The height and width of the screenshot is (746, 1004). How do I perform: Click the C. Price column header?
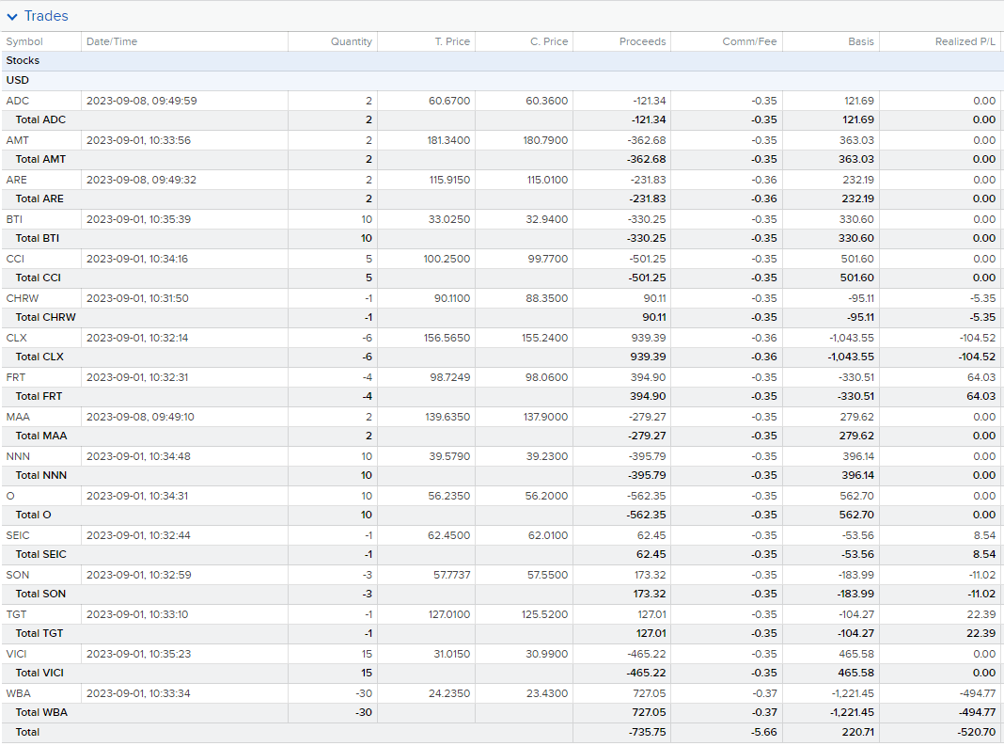[x=549, y=41]
